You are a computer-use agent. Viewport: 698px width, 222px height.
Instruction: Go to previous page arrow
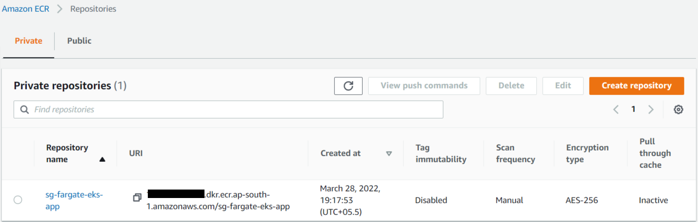click(x=616, y=110)
